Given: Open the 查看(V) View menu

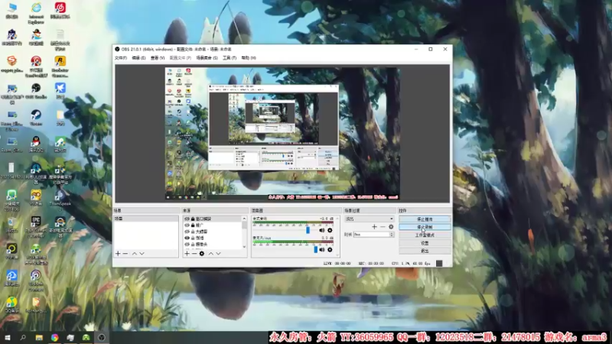Looking at the screenshot, I should tap(158, 58).
